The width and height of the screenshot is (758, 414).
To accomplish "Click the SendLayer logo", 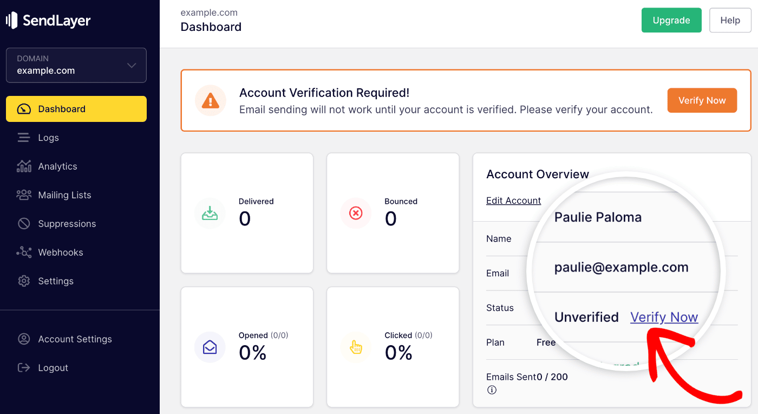I will tap(49, 20).
